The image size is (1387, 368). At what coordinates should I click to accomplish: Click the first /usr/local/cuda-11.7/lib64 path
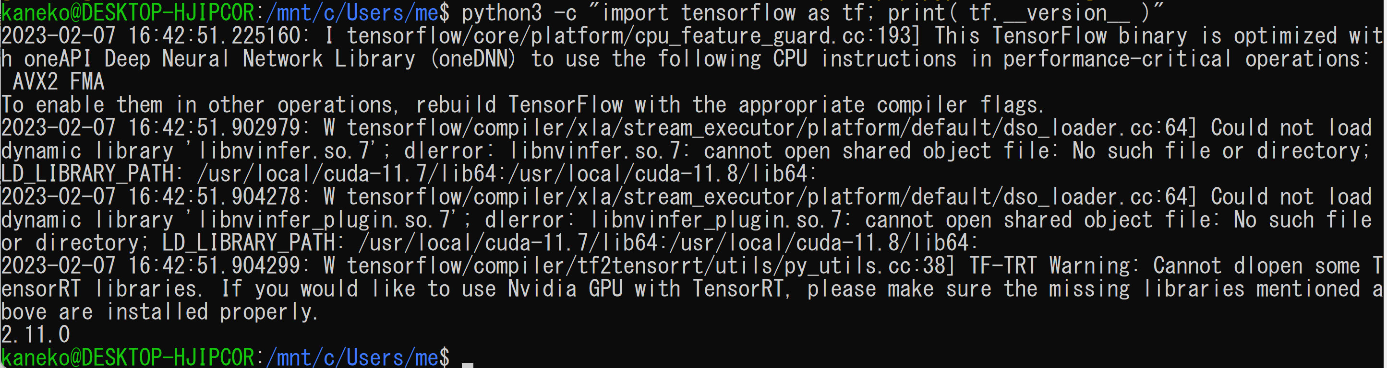346,173
